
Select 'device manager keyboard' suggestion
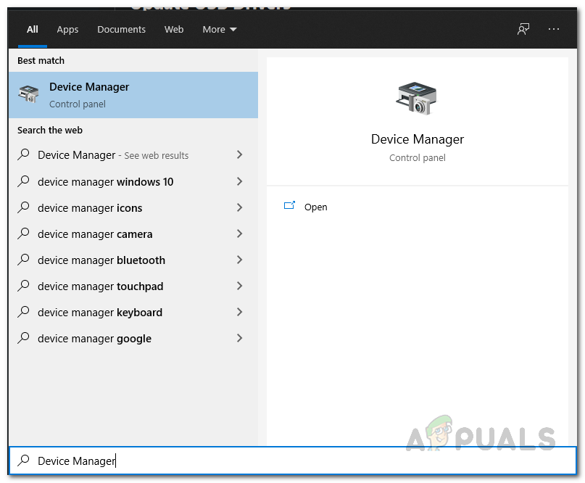[x=133, y=313]
